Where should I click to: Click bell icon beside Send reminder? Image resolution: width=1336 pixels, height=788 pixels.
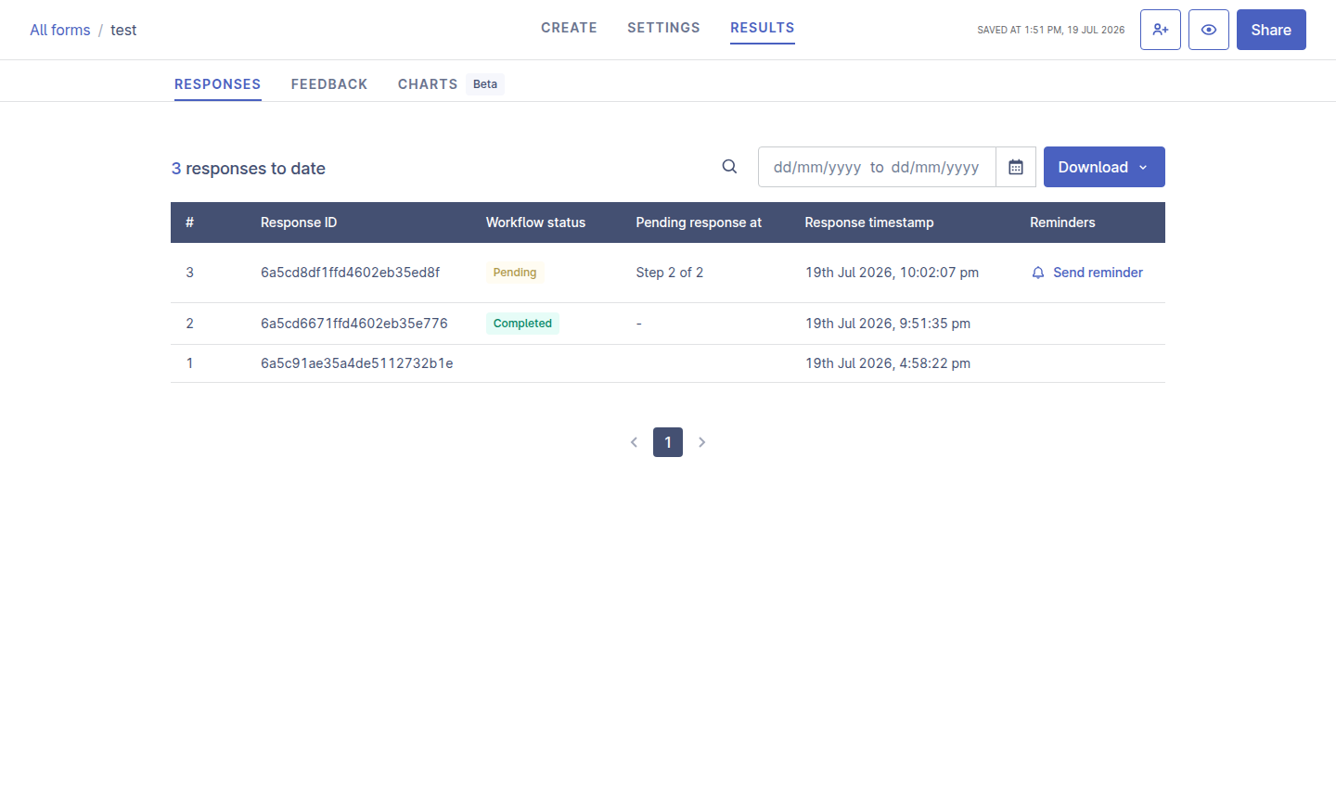(1038, 273)
